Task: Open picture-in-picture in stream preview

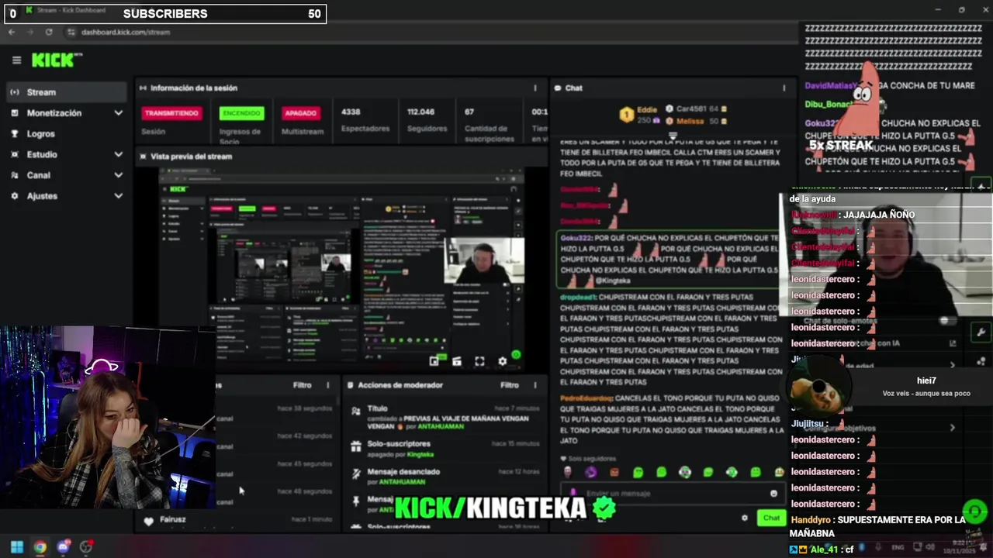Action: coord(434,361)
